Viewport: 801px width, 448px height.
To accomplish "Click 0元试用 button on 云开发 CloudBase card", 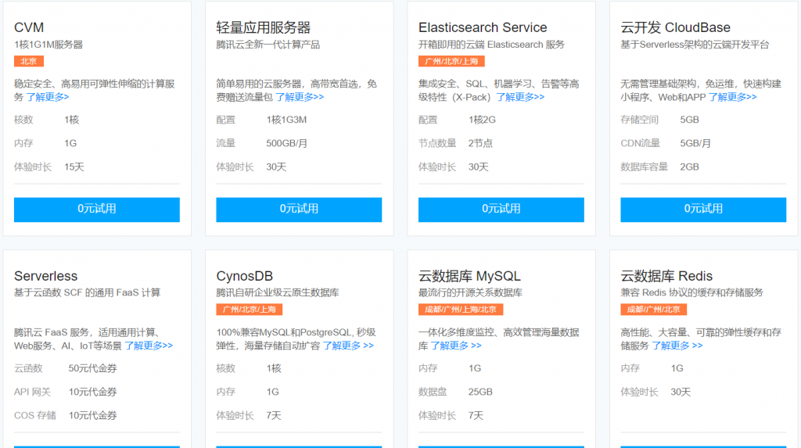I will click(703, 210).
